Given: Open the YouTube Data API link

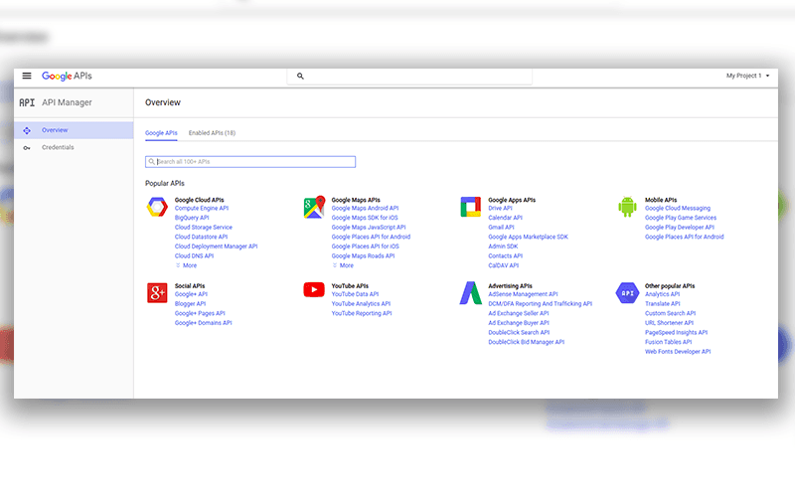Looking at the screenshot, I should pyautogui.click(x=355, y=294).
